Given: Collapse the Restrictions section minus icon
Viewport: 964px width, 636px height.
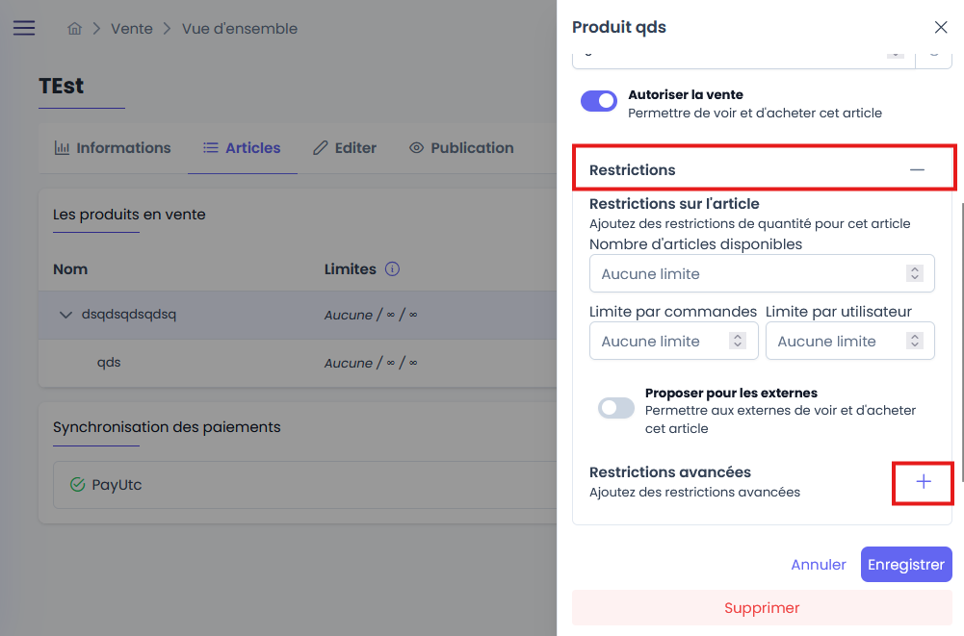Looking at the screenshot, I should click(x=917, y=169).
